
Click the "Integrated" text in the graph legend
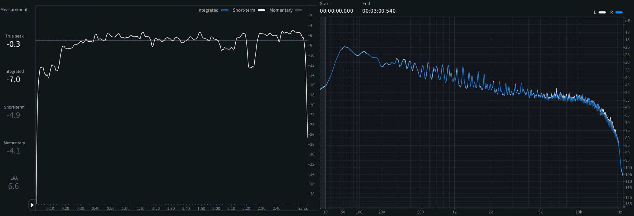pos(208,10)
